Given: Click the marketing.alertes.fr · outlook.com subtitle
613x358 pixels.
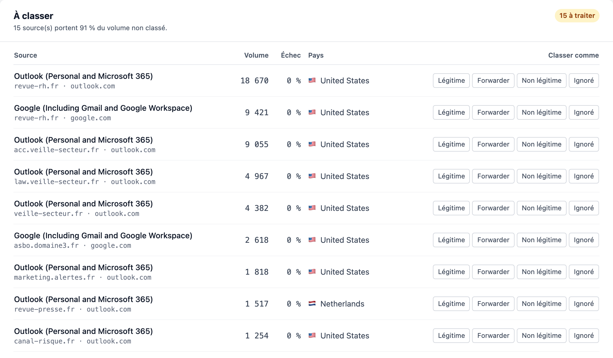Looking at the screenshot, I should point(83,277).
